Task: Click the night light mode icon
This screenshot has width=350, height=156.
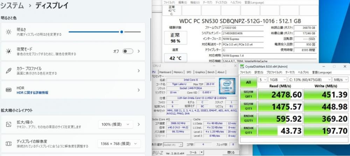Action: (x=8, y=51)
